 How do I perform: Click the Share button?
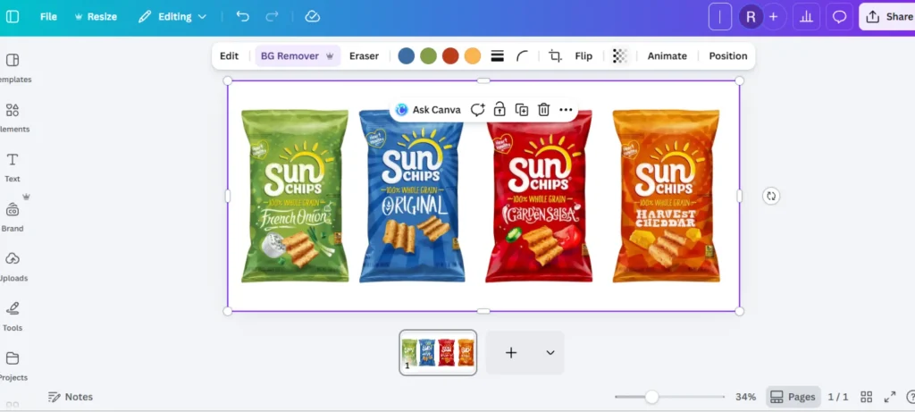[x=888, y=17]
